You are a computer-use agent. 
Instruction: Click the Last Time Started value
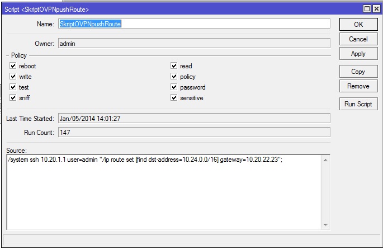point(194,118)
